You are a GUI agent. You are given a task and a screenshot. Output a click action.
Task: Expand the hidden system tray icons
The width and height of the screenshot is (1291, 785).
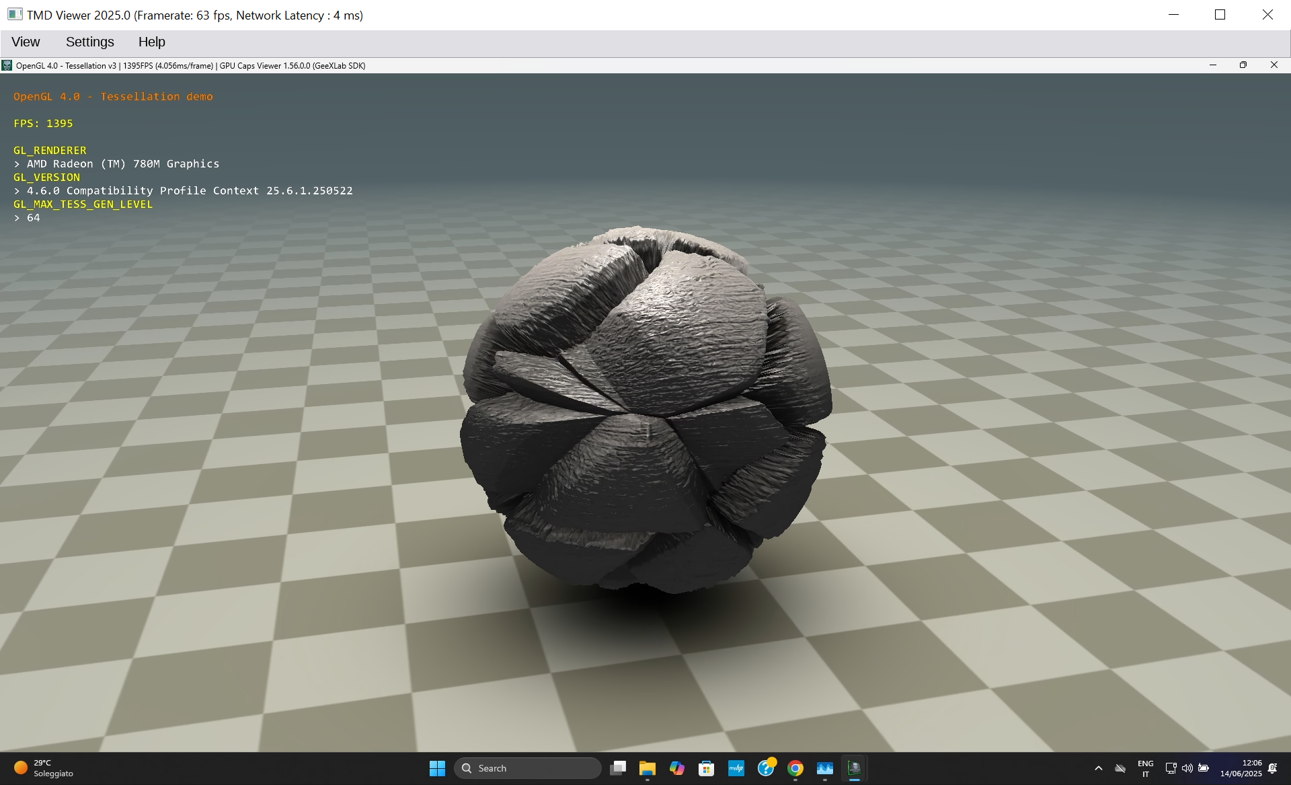[x=1099, y=768]
